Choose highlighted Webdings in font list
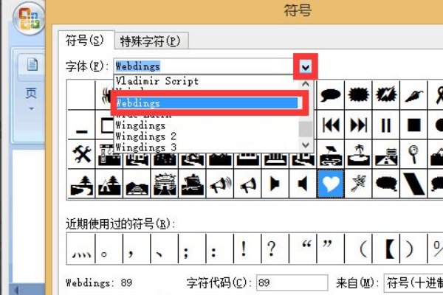Image resolution: width=443 pixels, height=295 pixels. 207,103
